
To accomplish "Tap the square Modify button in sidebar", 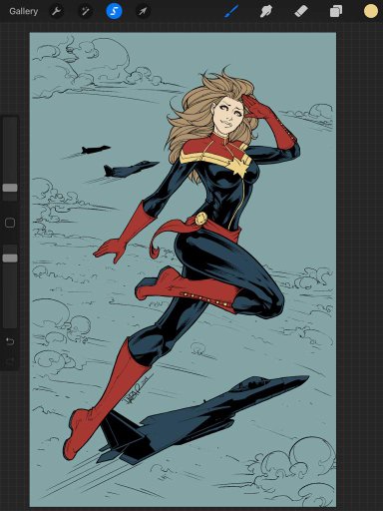I will click(10, 223).
